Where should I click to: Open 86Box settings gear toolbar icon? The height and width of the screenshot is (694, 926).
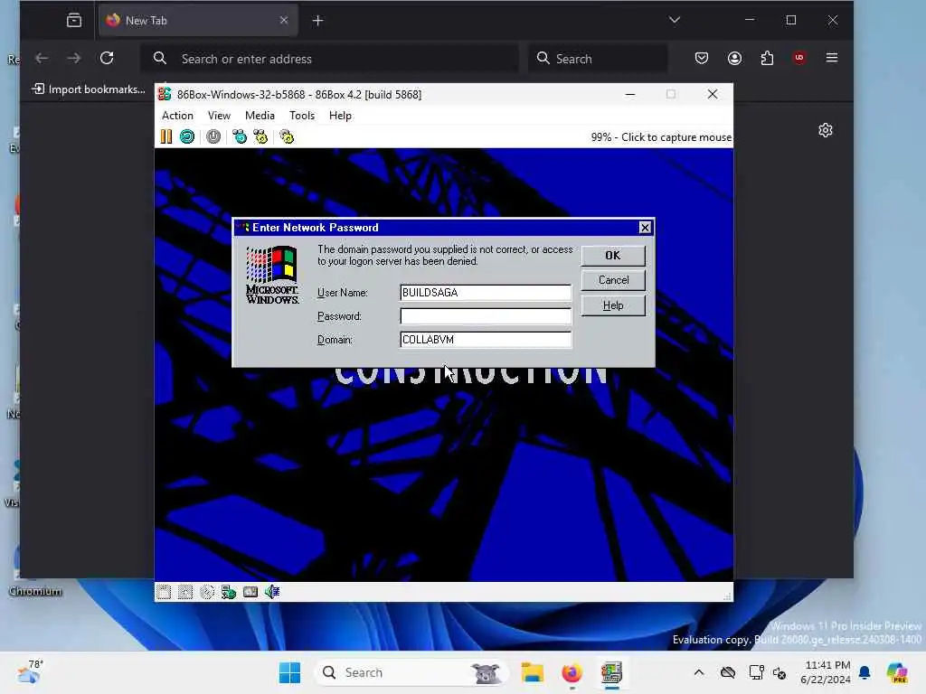coord(287,137)
